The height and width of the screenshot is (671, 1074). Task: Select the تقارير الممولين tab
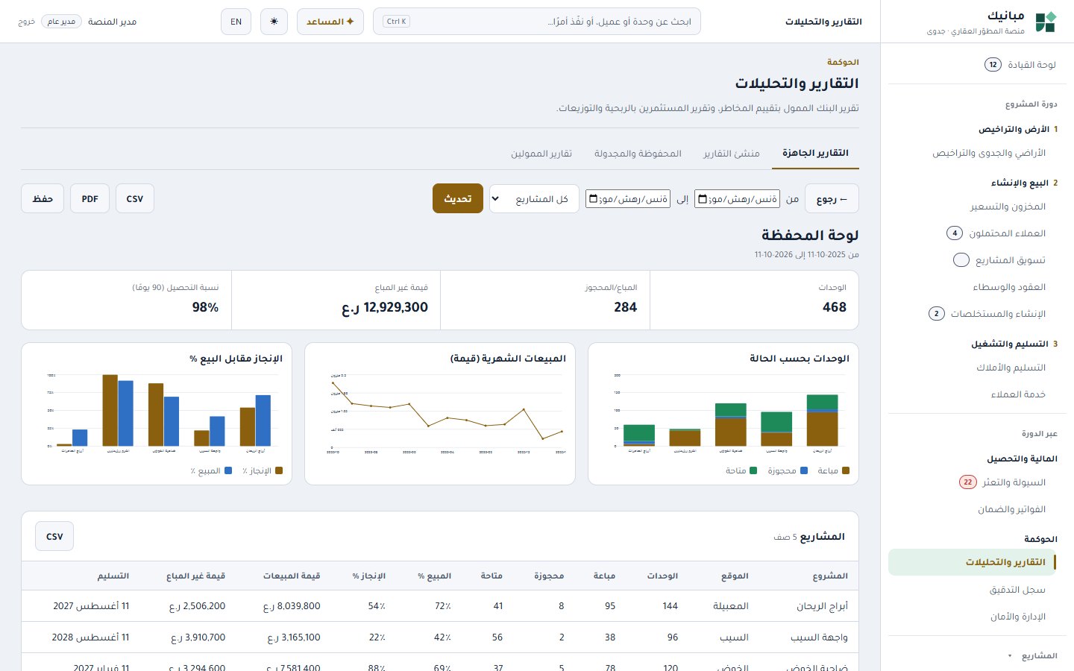coord(541,154)
